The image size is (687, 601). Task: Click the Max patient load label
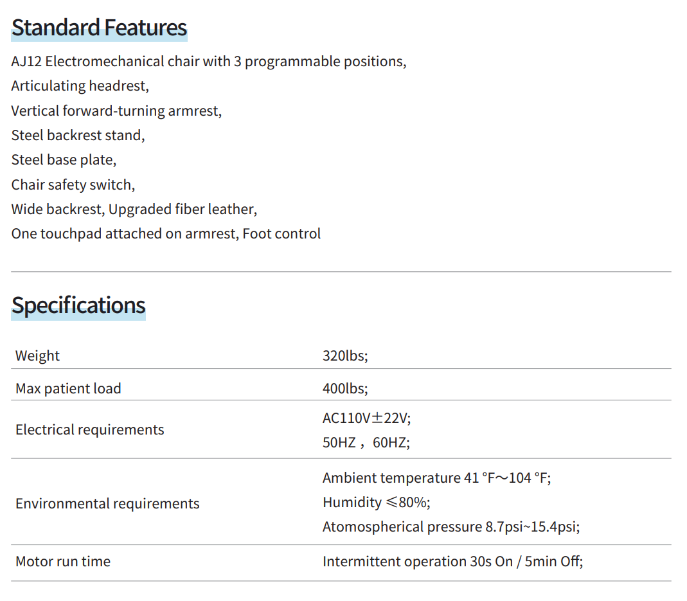point(68,388)
